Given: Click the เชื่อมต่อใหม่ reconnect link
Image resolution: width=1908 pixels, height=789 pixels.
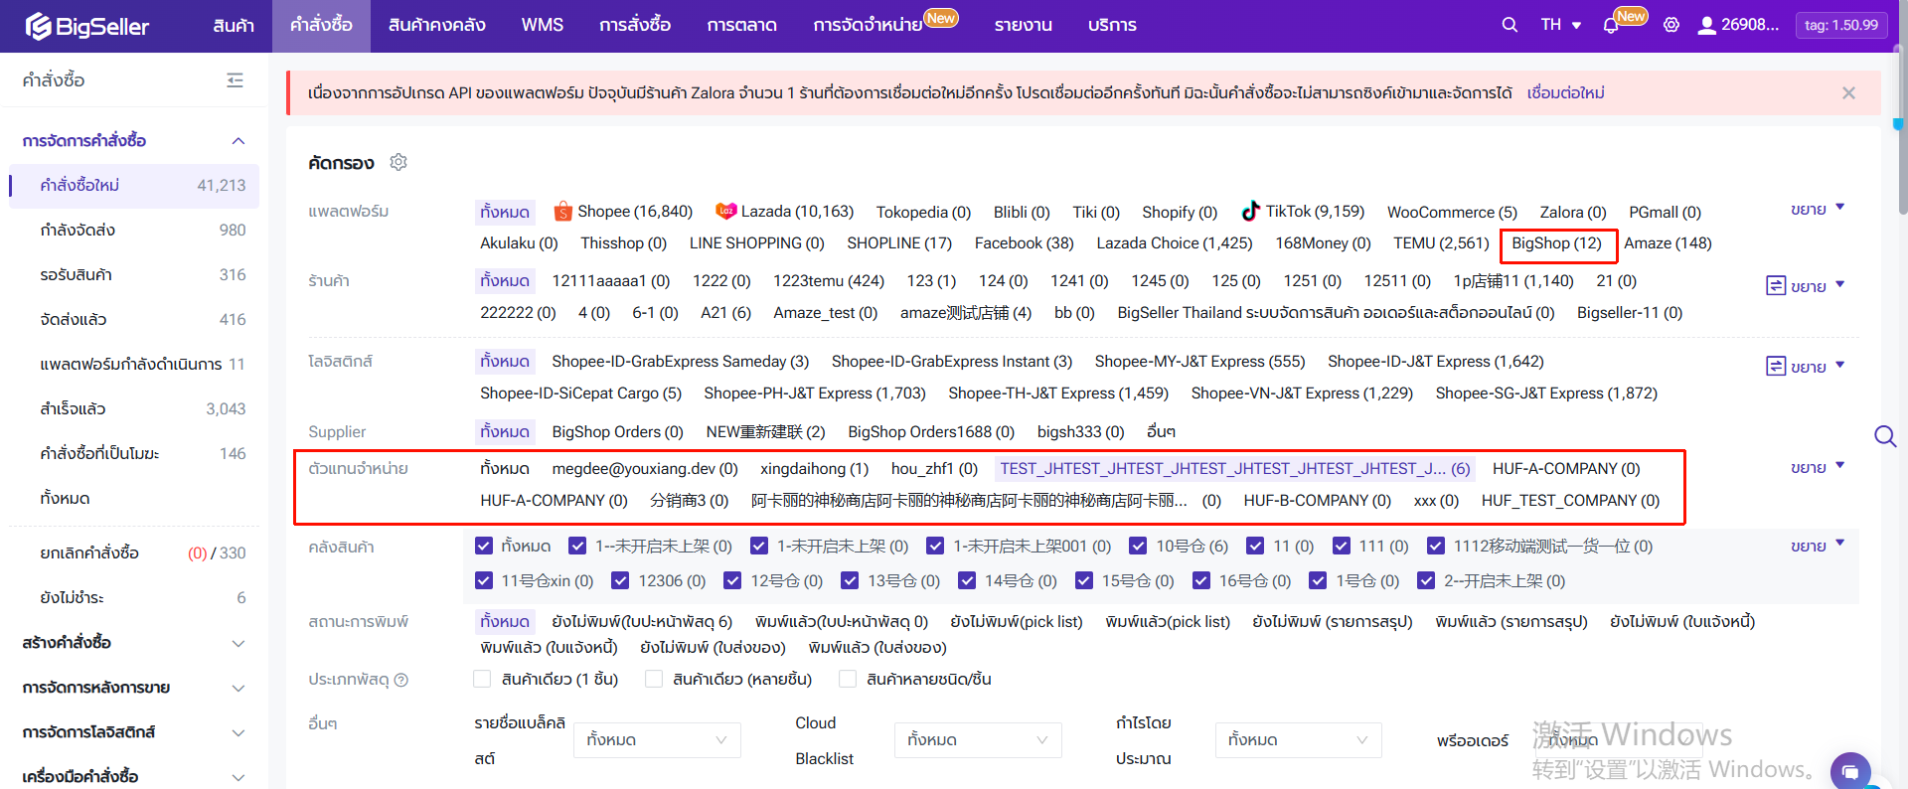Looking at the screenshot, I should pos(1565,93).
